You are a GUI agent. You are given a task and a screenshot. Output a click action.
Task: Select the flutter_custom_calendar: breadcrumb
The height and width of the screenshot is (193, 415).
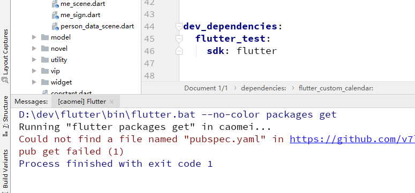[336, 88]
